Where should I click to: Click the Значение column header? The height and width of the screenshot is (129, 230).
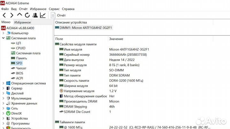pos(116,39)
